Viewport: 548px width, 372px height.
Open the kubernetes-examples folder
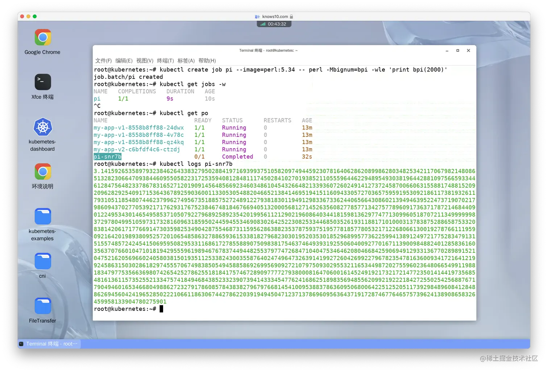tap(43, 216)
